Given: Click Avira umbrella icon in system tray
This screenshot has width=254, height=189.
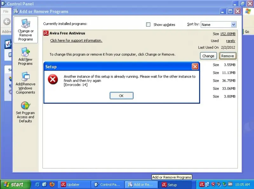Looking at the screenshot, I should (202, 185).
